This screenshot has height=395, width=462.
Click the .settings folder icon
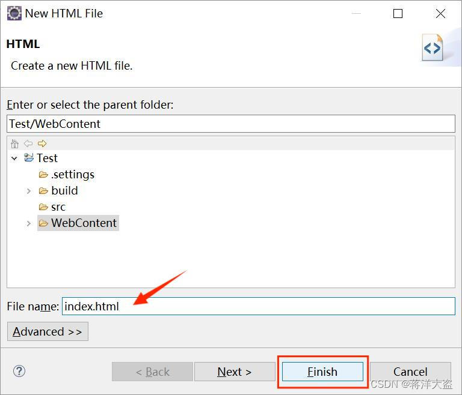[43, 175]
